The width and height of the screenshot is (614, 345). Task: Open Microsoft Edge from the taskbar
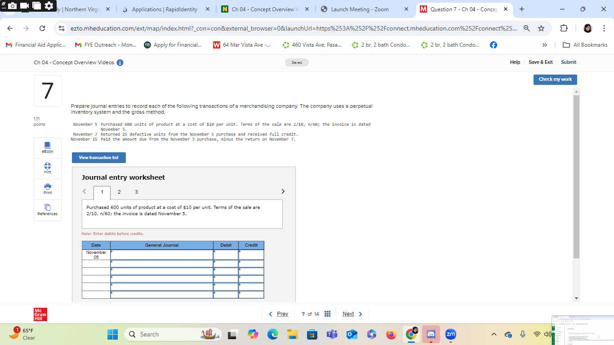[x=273, y=334]
